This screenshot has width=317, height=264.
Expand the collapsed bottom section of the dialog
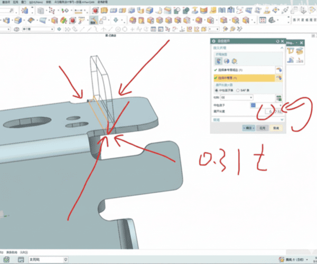point(282,120)
